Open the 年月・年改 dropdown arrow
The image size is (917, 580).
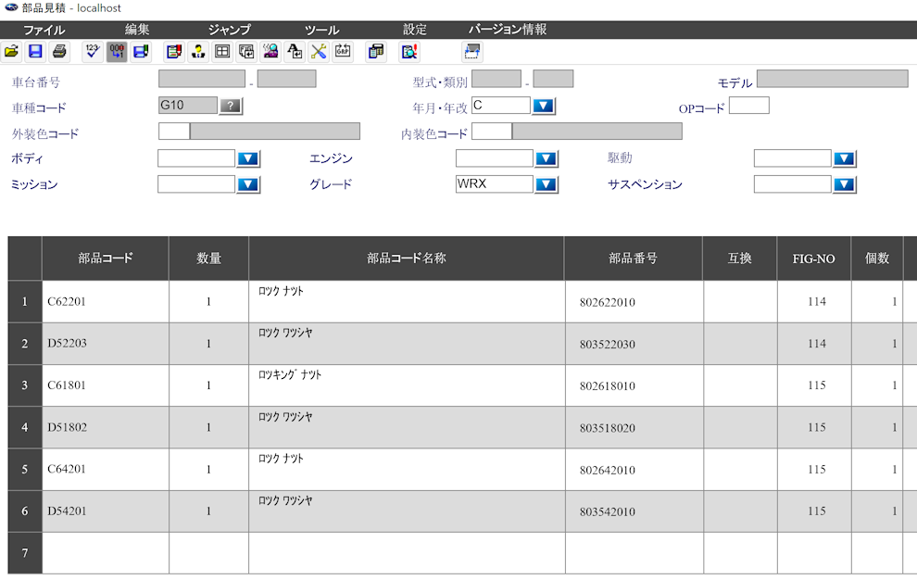[544, 106]
